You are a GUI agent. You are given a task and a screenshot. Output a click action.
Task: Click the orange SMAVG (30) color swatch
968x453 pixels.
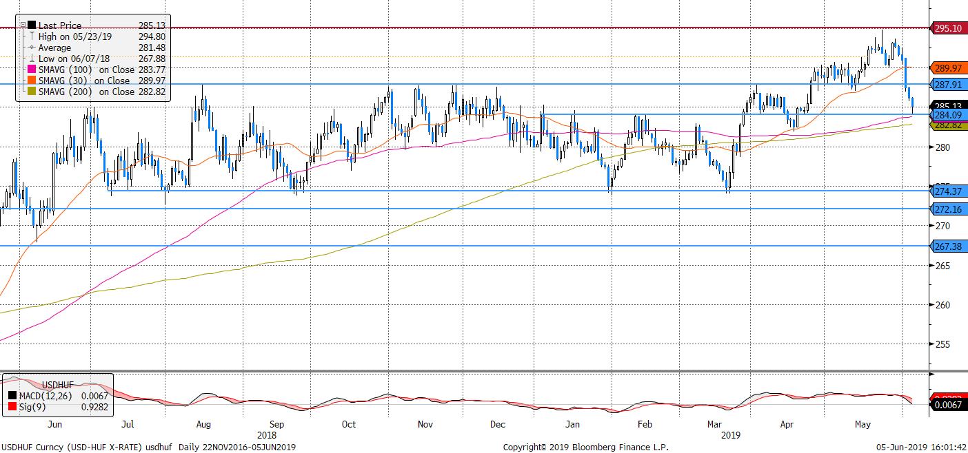pos(32,81)
